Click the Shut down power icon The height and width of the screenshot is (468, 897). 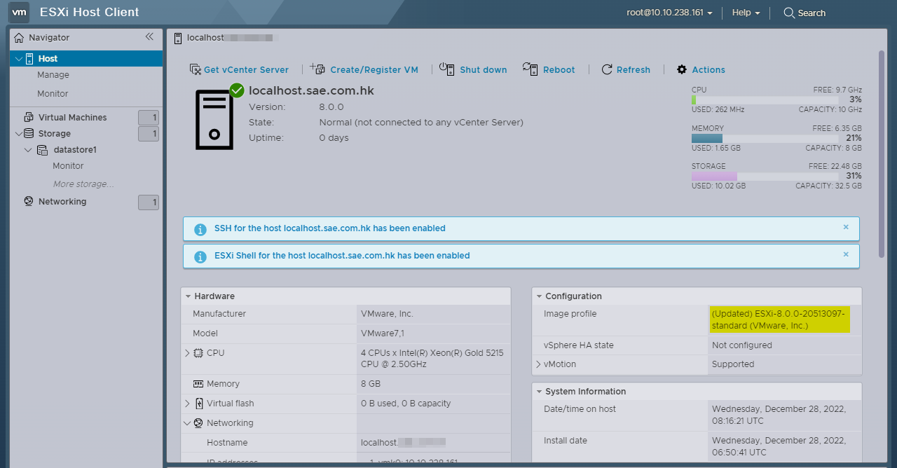[x=447, y=69]
